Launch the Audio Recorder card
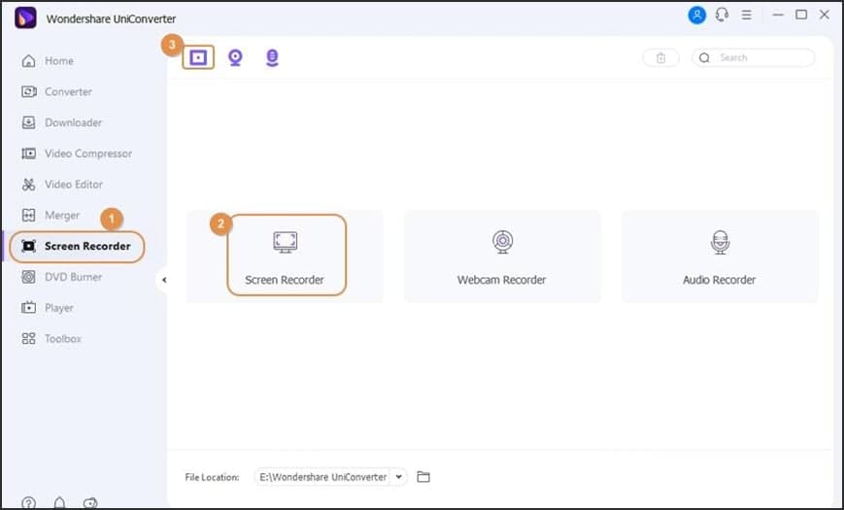This screenshot has width=844, height=510. tap(720, 256)
